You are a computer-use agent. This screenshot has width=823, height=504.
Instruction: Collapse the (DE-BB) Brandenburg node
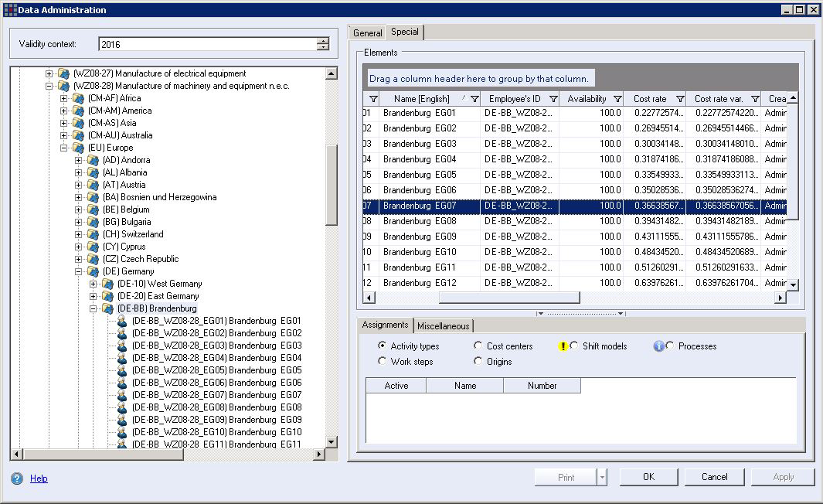(93, 308)
